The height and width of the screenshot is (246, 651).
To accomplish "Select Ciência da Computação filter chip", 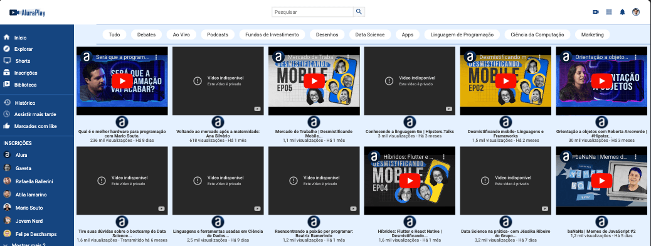I will pos(537,35).
